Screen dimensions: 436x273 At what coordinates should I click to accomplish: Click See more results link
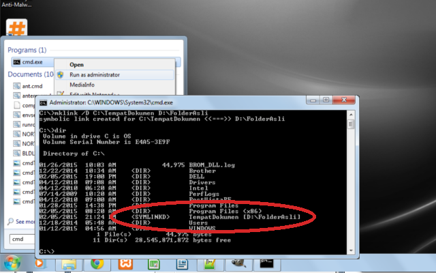point(27,222)
